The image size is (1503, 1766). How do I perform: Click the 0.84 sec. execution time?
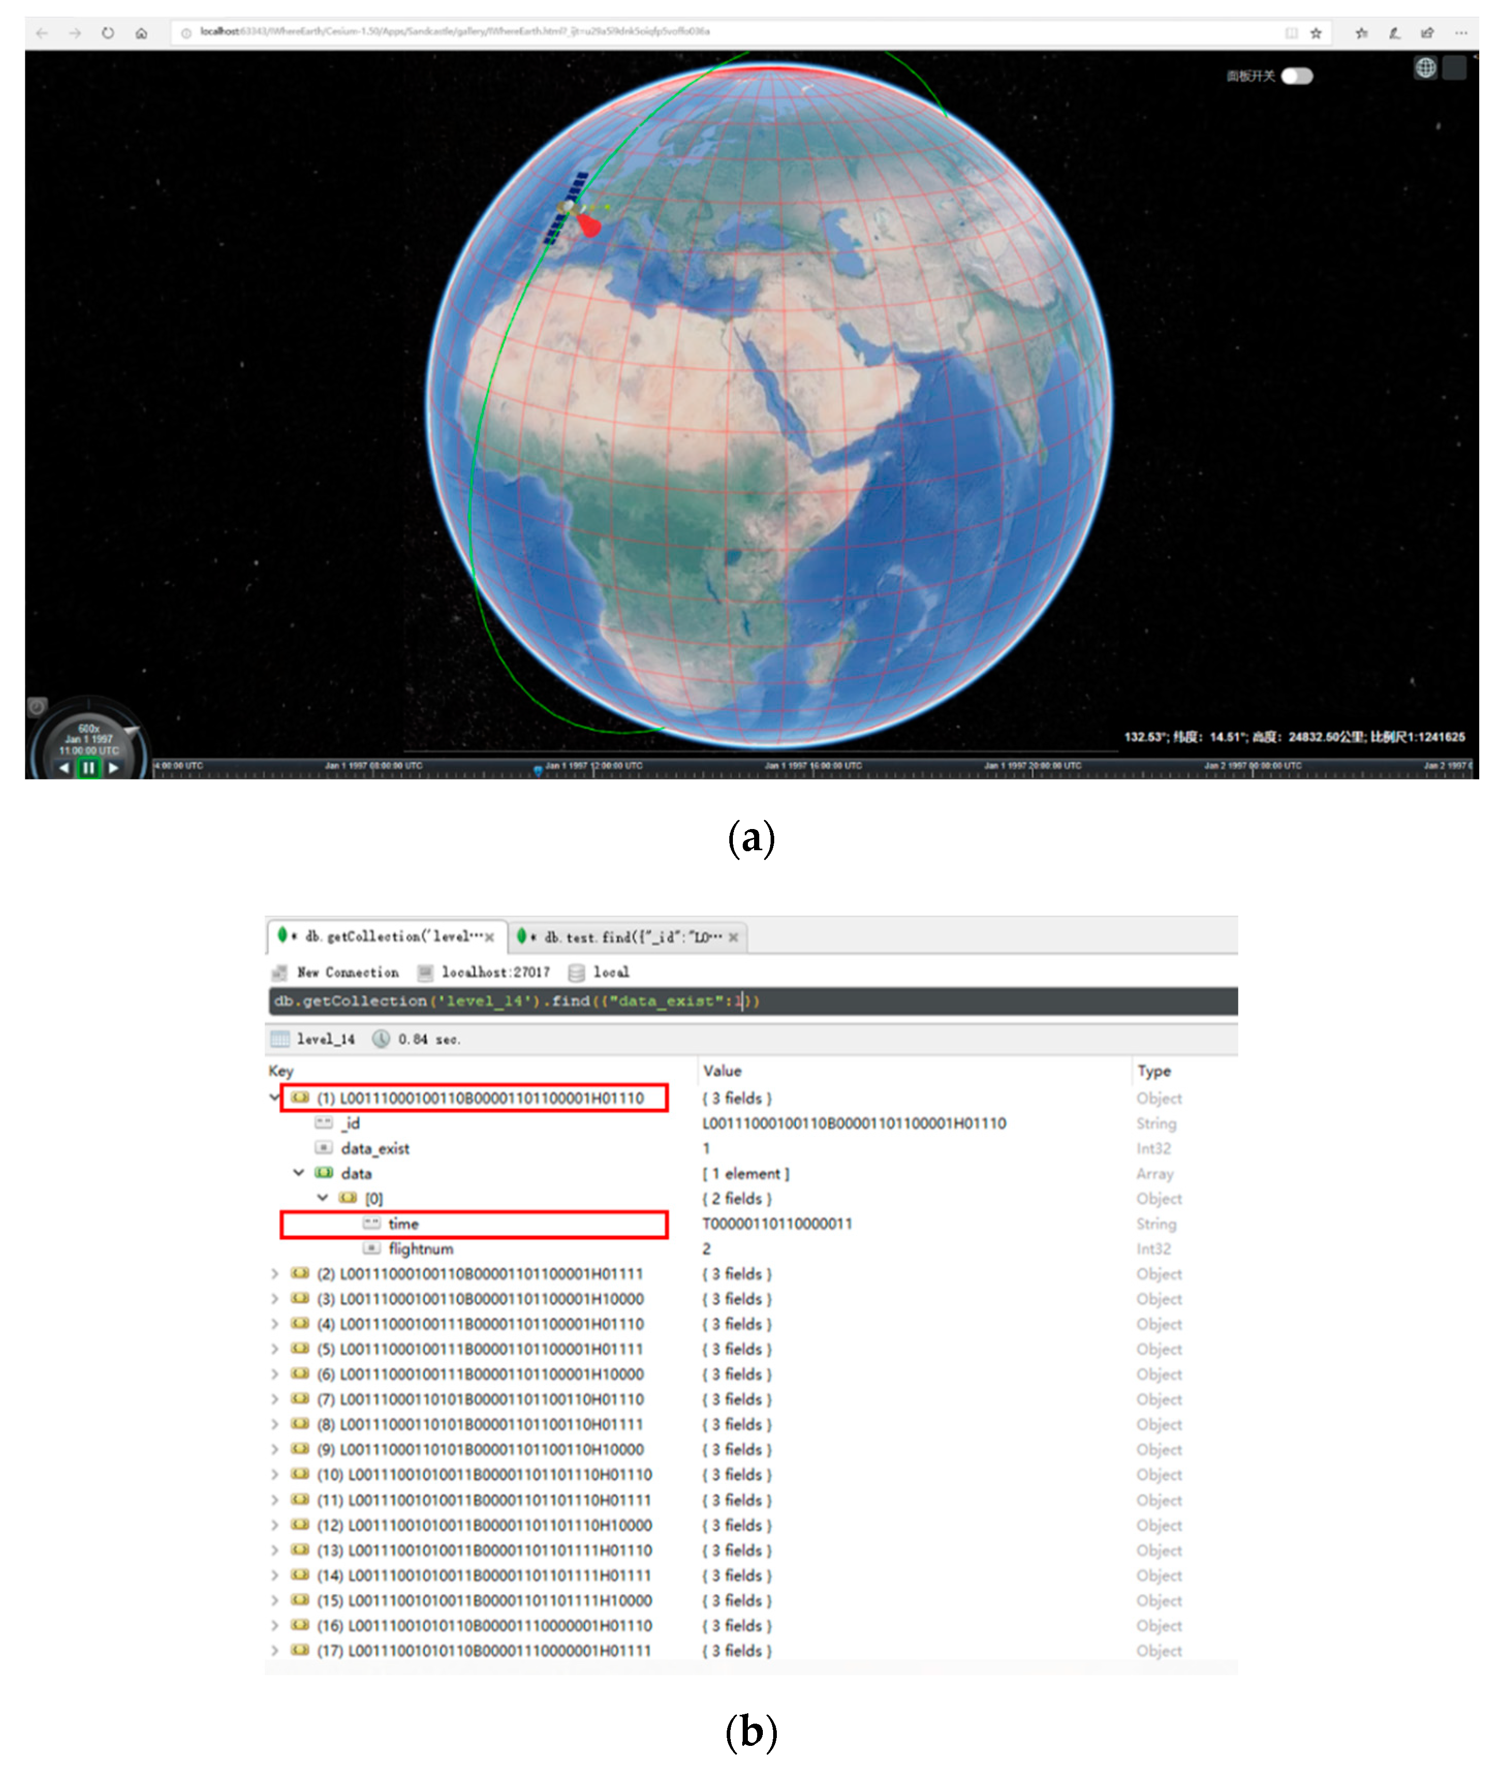coord(429,1039)
